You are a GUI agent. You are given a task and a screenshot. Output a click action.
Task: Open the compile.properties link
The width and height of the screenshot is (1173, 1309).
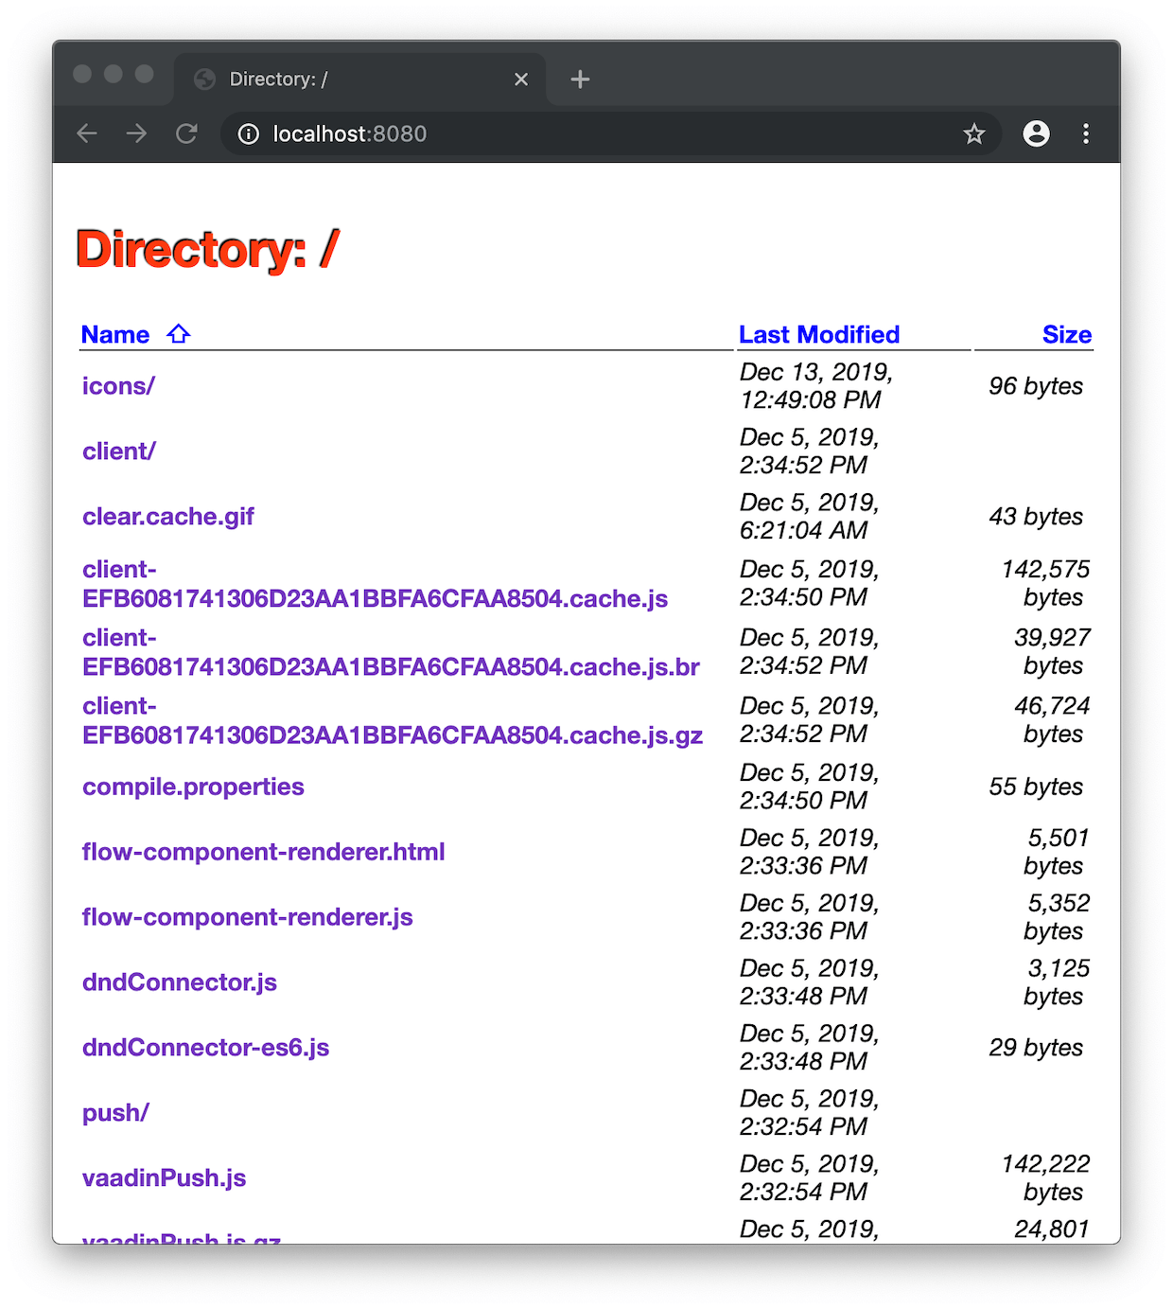[x=192, y=787]
